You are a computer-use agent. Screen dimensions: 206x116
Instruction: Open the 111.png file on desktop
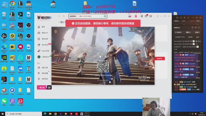pos(29,15)
